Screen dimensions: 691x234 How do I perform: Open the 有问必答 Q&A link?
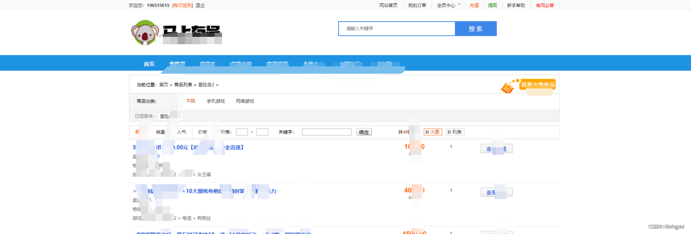[x=545, y=6]
